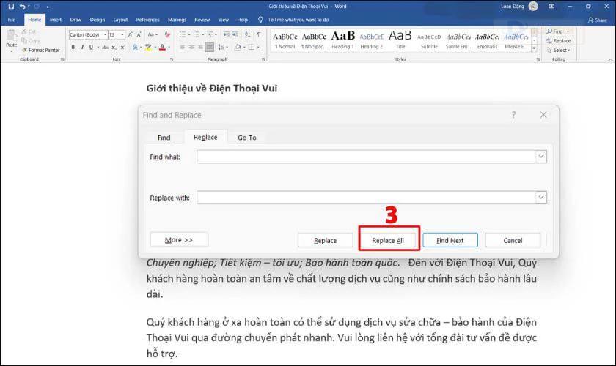
Task: Decrease font size with shrink icon
Action: (x=139, y=35)
